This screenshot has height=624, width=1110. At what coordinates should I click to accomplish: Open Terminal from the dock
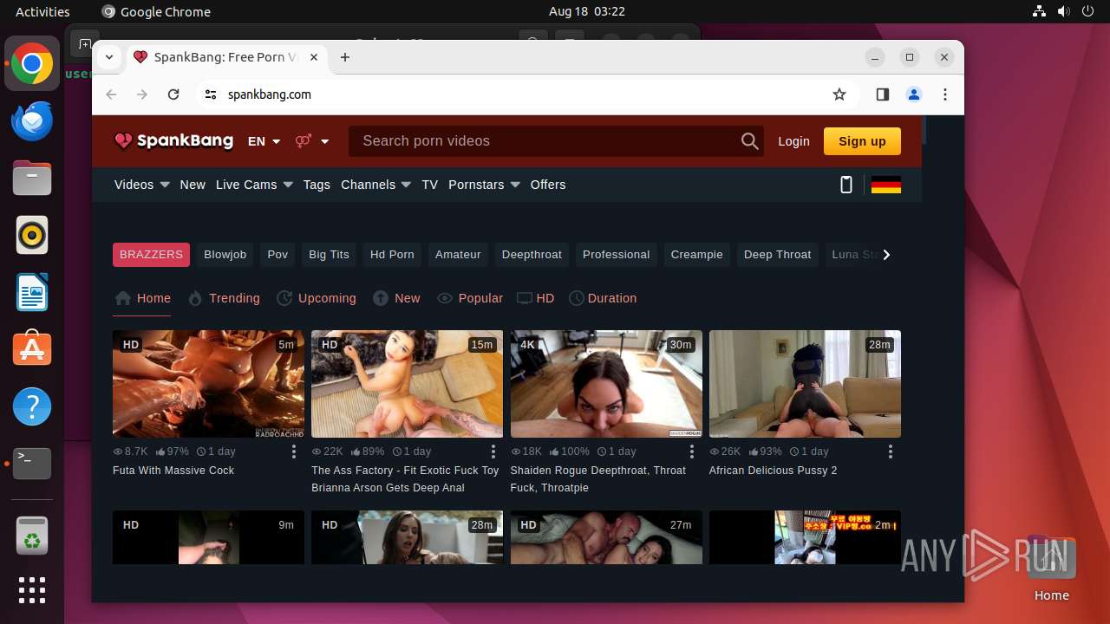pos(32,463)
